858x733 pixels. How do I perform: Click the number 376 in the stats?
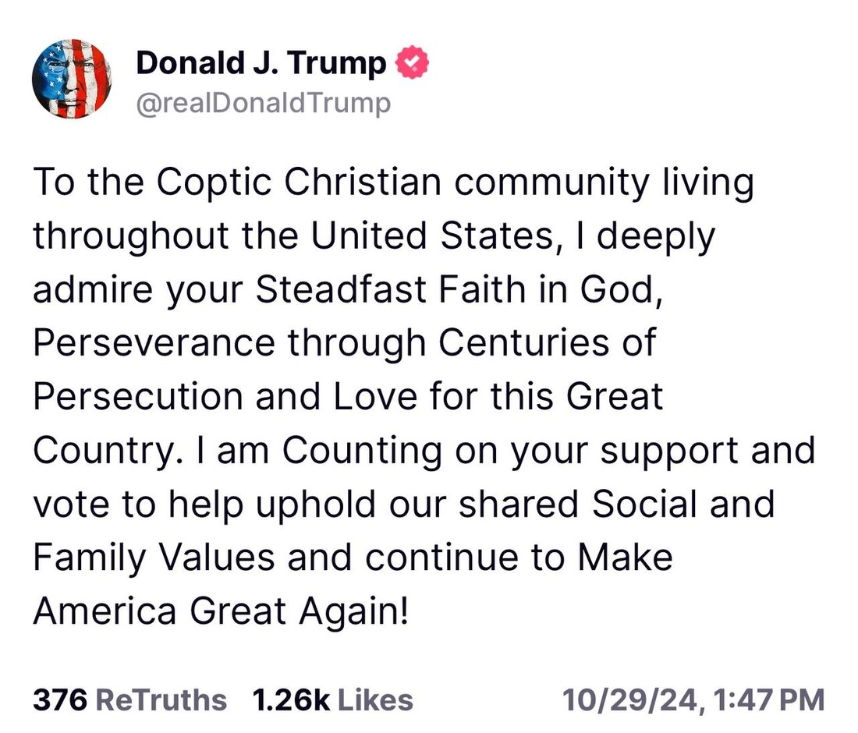58,699
